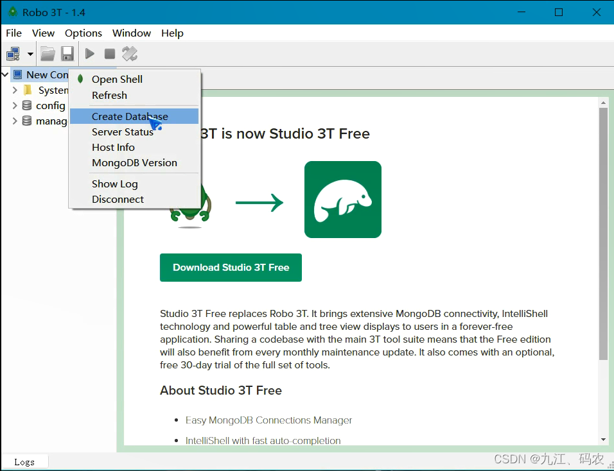The image size is (614, 471).
Task: Select Create Database in context menu
Action: [134, 116]
